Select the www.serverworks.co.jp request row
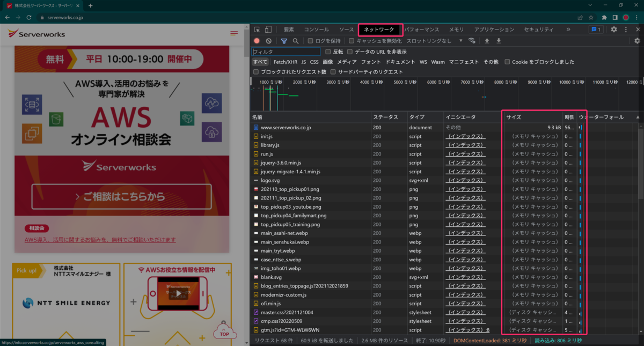This screenshot has height=346, width=644. coord(445,128)
